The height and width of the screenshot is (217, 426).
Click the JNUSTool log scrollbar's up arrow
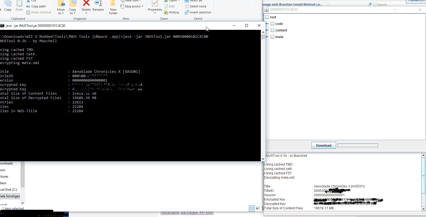point(424,155)
